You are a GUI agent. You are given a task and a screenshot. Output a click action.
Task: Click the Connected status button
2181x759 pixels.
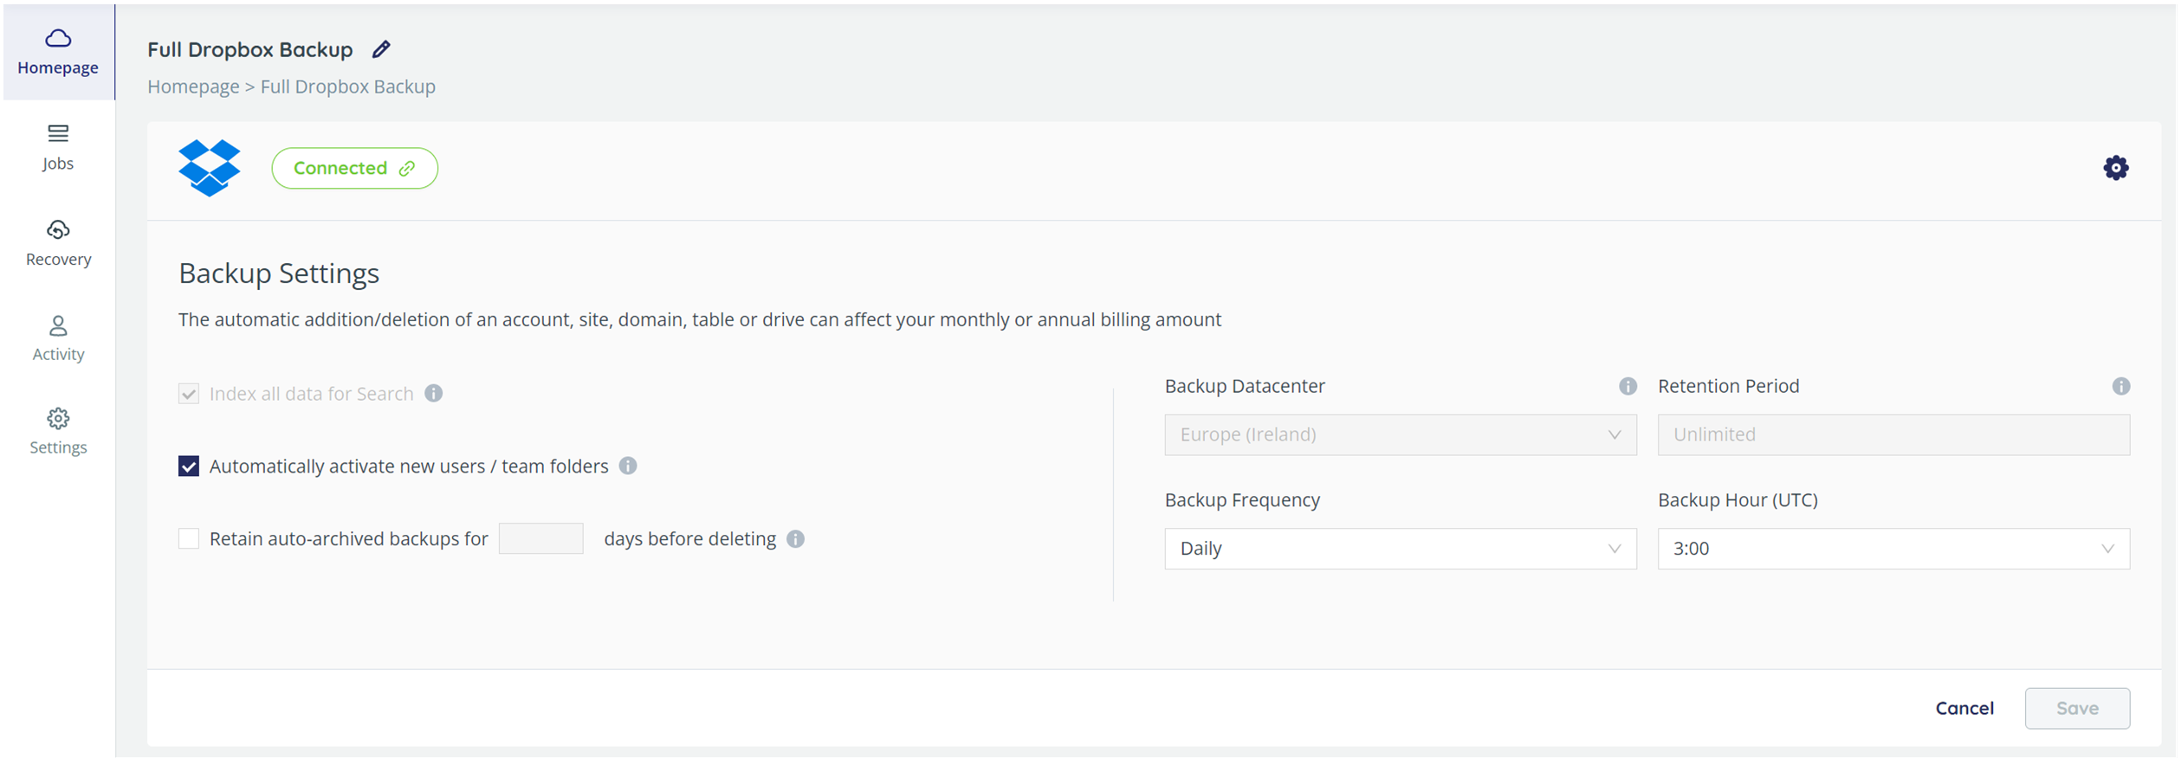point(354,168)
